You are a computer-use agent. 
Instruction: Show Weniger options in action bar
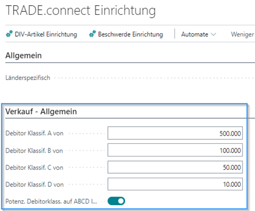click(x=242, y=34)
